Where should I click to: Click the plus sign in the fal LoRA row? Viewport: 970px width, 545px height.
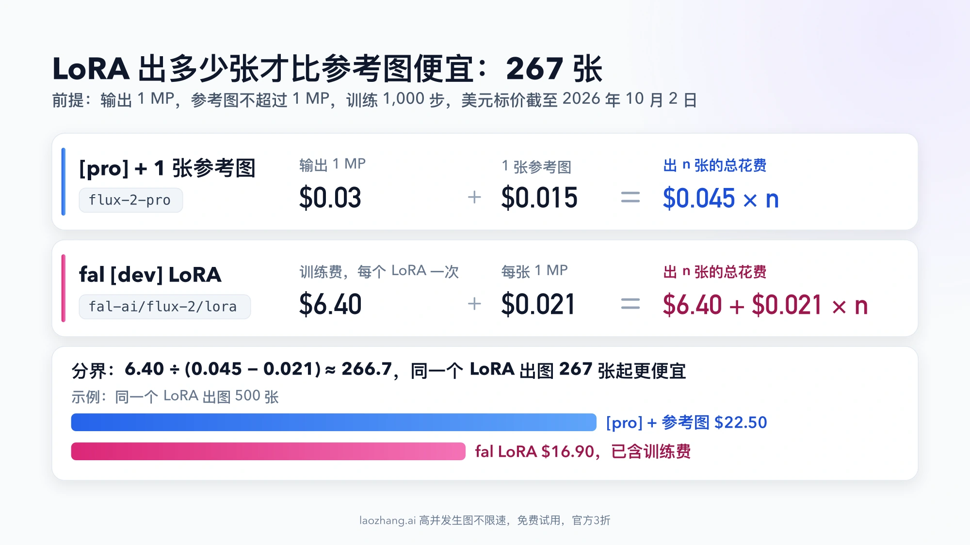(x=474, y=304)
